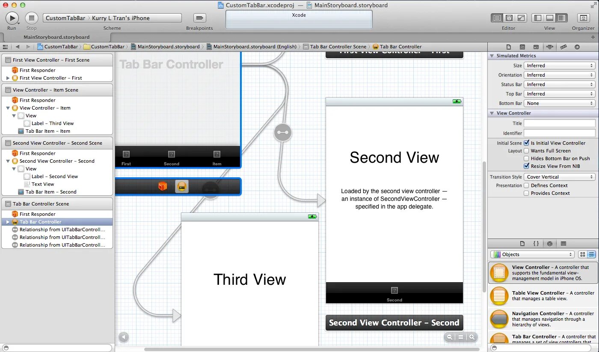
Task: Collapse Simulated Metrics section
Action: pyautogui.click(x=492, y=56)
